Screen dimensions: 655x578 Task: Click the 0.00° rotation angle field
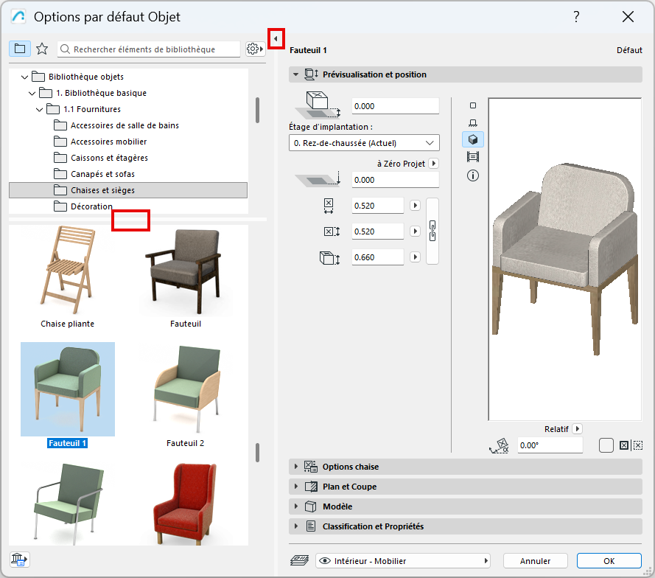(550, 445)
